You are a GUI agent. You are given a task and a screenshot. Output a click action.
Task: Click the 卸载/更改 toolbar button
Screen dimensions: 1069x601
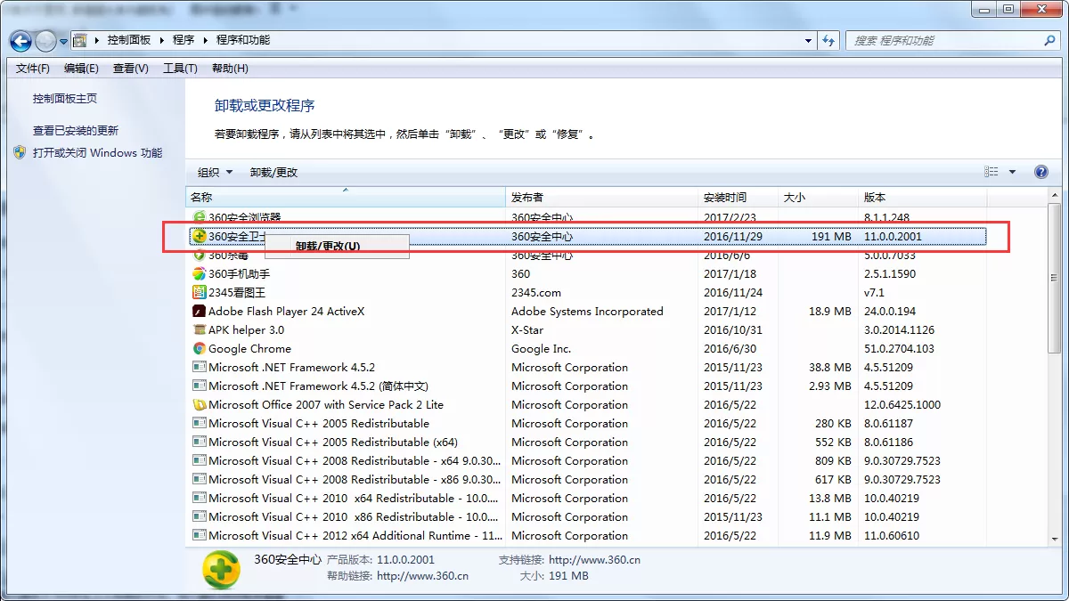coord(273,173)
